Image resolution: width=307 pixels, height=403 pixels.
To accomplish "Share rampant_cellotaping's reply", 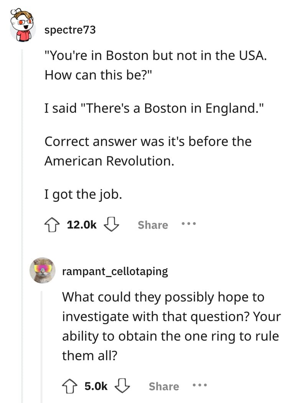I will (x=164, y=386).
